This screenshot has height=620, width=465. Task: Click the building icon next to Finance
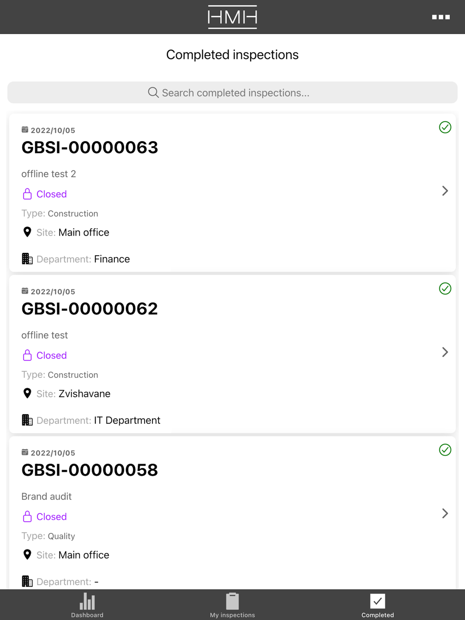click(x=27, y=259)
